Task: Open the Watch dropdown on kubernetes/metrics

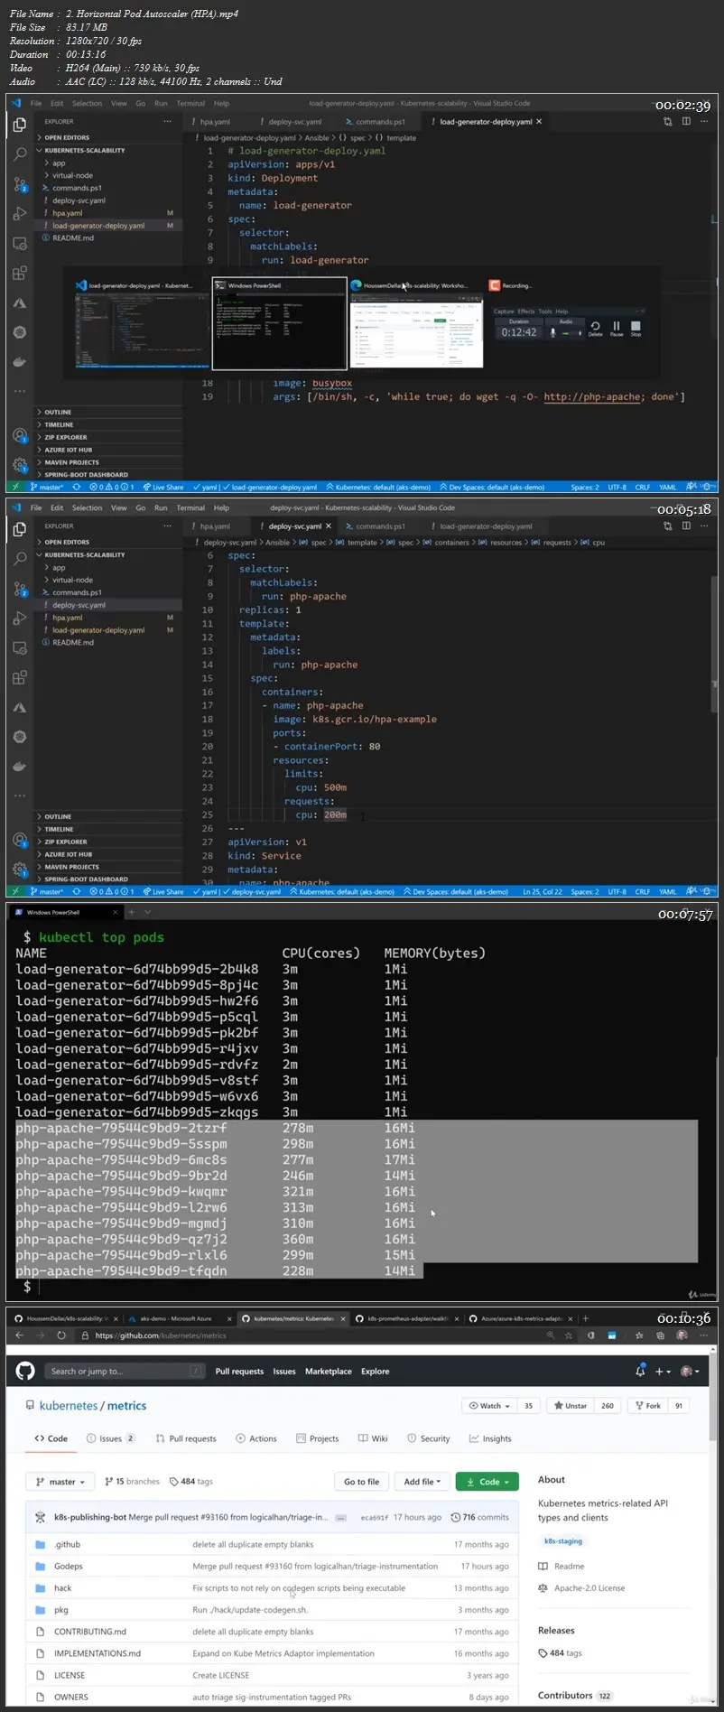Action: (489, 1405)
